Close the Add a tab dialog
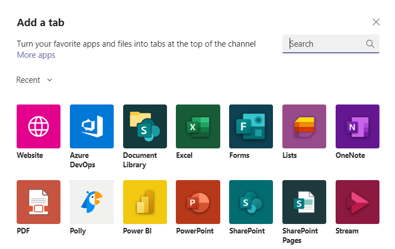This screenshot has width=395, height=249. 376,22
